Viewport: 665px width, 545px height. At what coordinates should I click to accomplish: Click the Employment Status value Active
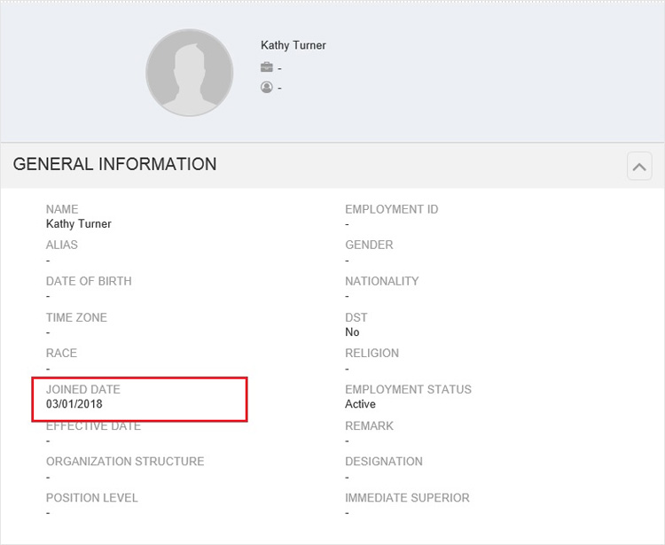[x=360, y=404]
